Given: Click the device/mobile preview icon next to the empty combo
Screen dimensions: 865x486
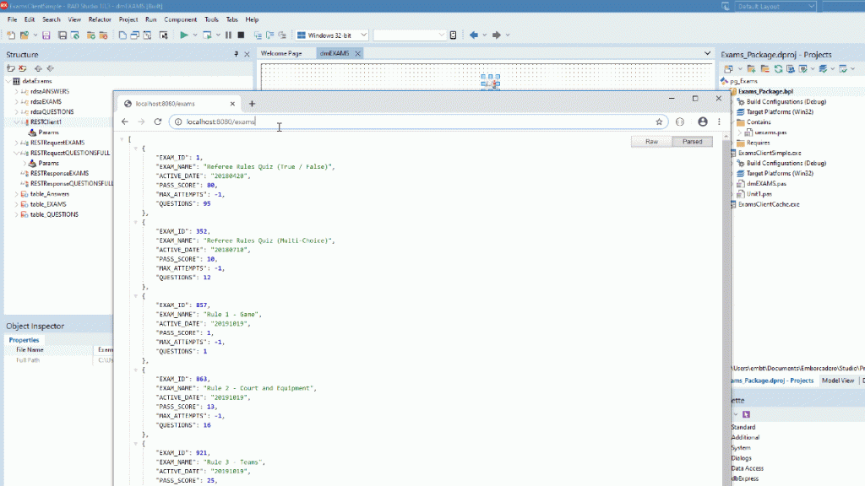Looking at the screenshot, I should tap(453, 35).
